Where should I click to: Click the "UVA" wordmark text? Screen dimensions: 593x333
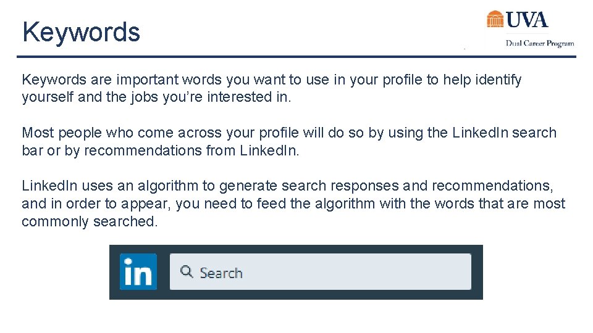click(x=527, y=20)
